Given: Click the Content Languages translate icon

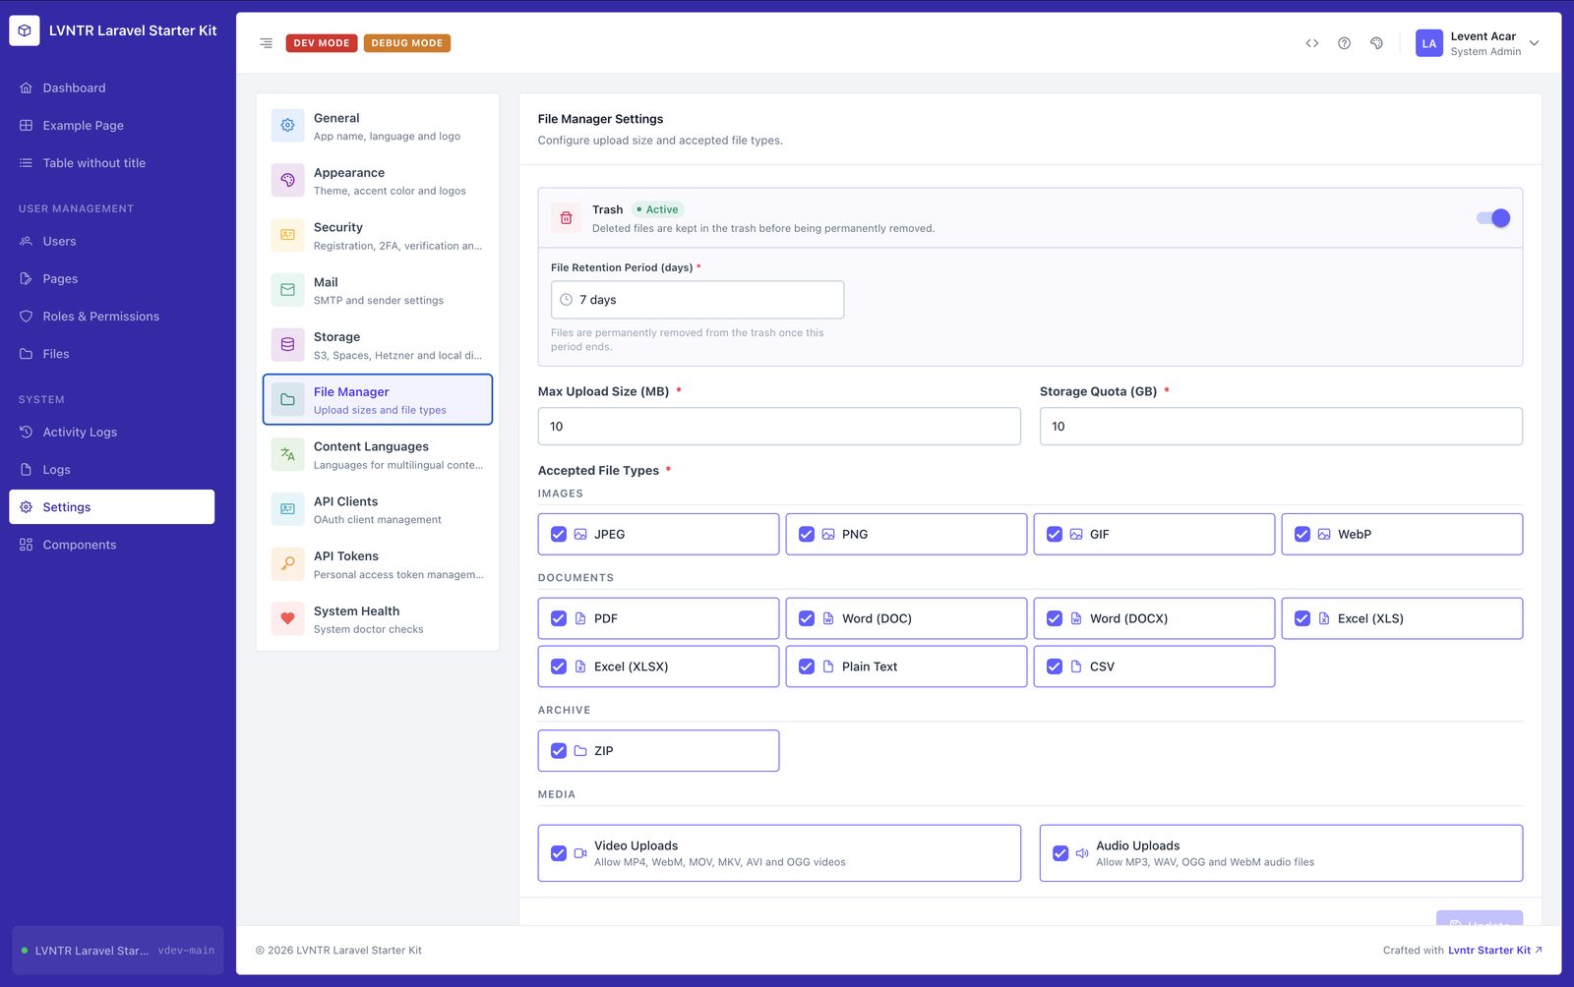Looking at the screenshot, I should click(287, 454).
